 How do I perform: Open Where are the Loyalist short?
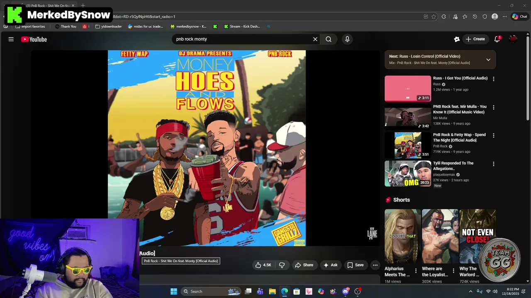(x=440, y=236)
